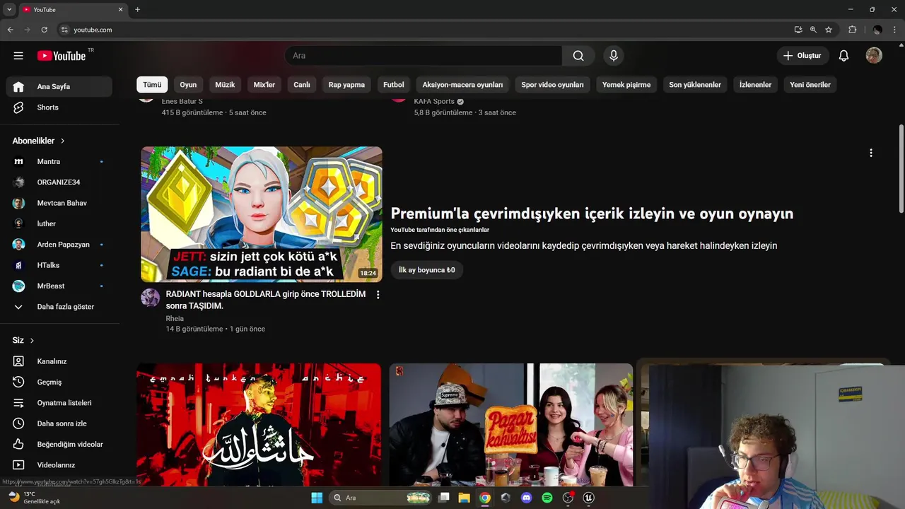Click the page vertical scrollbar
Viewport: 905px width, 509px height.
[901, 168]
